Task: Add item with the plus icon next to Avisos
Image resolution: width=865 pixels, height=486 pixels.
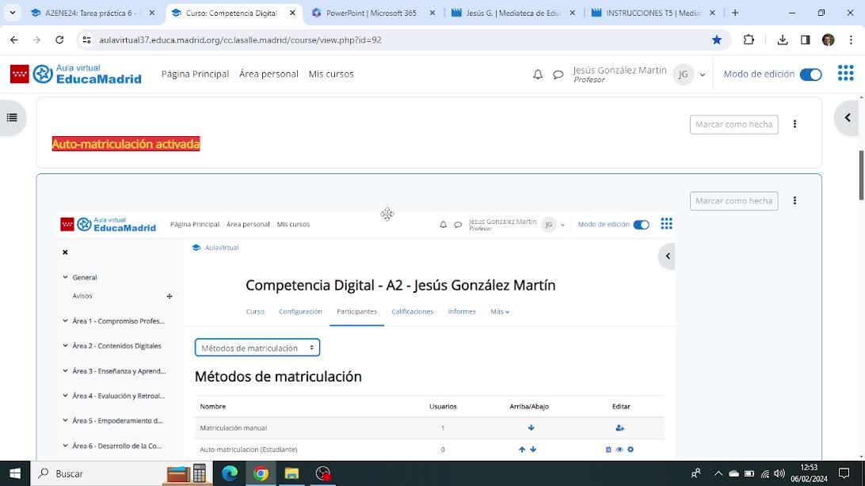Action: (x=170, y=297)
